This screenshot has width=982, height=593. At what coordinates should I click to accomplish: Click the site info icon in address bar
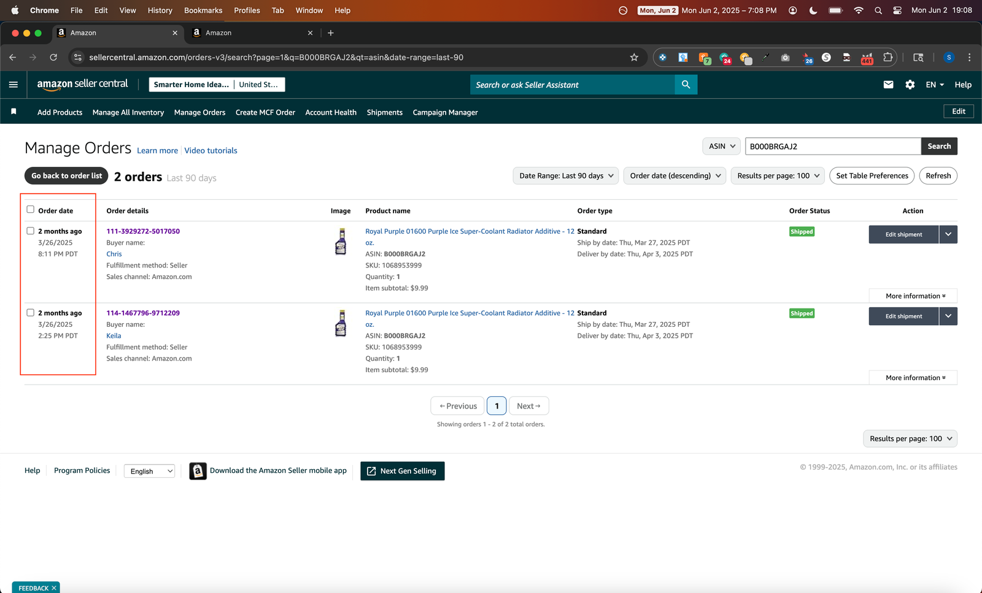[x=77, y=57]
